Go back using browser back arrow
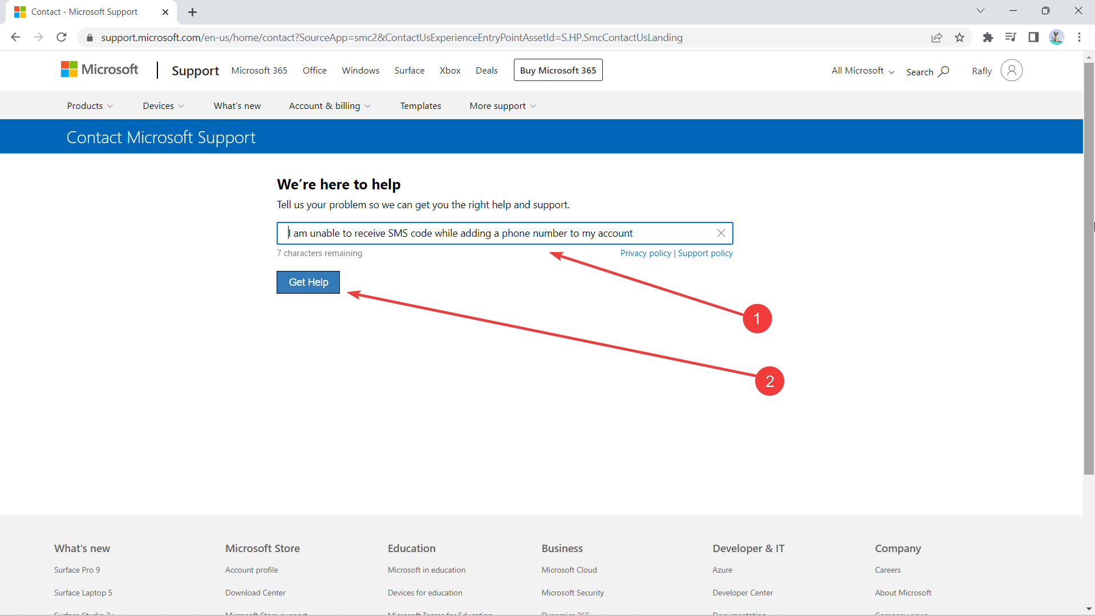The image size is (1095, 616). pos(15,38)
